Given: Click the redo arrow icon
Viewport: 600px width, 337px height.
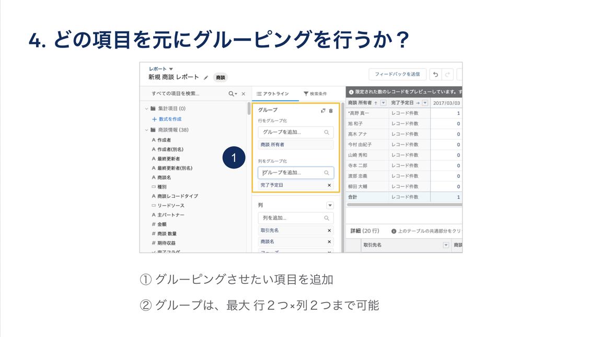Looking at the screenshot, I should pos(447,75).
